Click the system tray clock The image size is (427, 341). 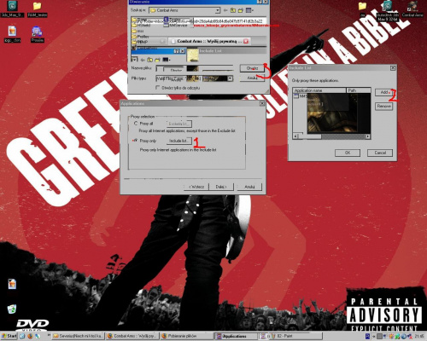coord(418,336)
